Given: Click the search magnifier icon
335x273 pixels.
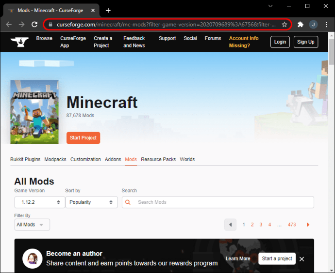Looking at the screenshot, I should point(128,202).
